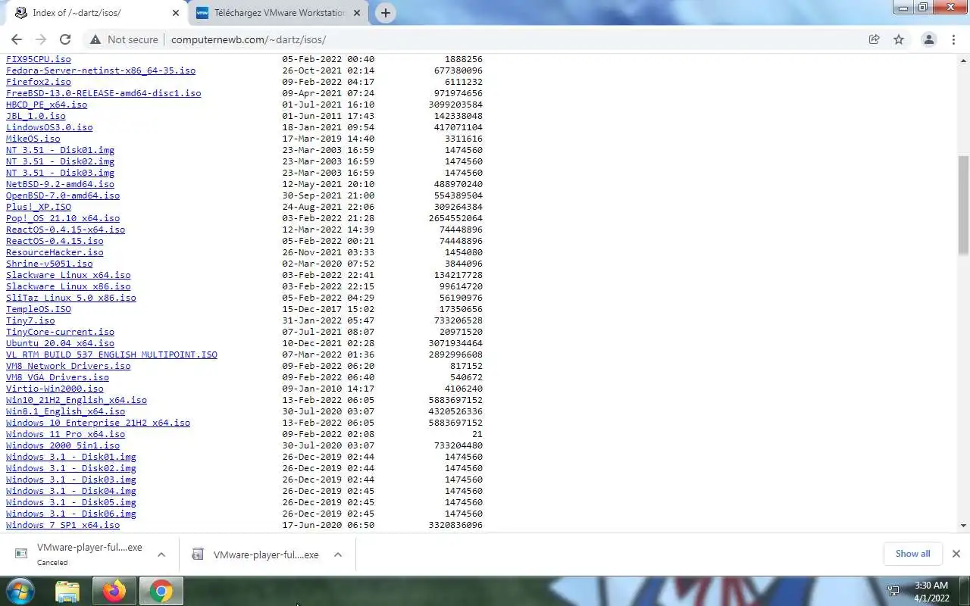Image resolution: width=970 pixels, height=606 pixels.
Task: Open ResourceHacker.iso link
Action: point(55,252)
